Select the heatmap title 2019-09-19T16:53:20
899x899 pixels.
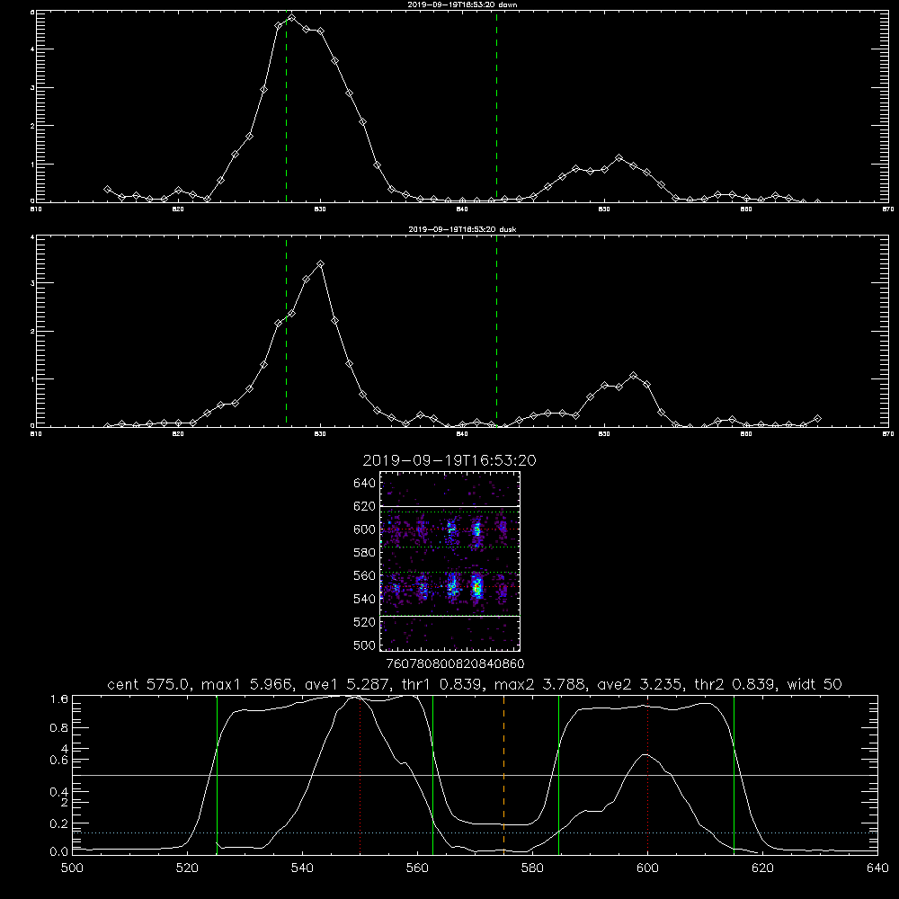449,460
